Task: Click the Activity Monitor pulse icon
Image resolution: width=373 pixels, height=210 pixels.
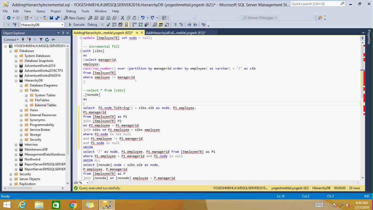Action: [53, 39]
